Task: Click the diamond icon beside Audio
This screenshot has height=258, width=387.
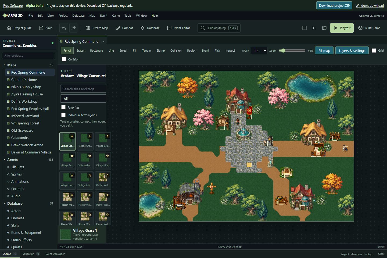Action: point(8,196)
